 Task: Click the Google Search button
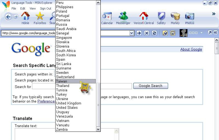click(151, 86)
